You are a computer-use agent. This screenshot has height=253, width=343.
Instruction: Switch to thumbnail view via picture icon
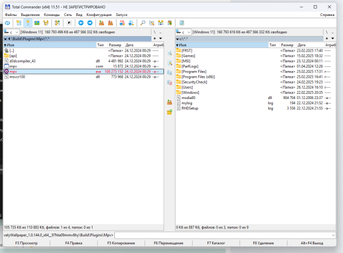coord(37,22)
